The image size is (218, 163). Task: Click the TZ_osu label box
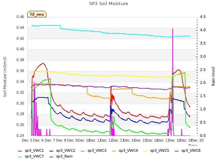point(37,14)
